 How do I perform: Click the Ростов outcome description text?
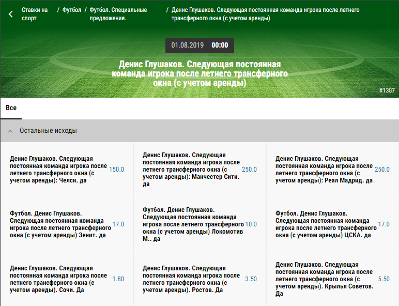[191, 279]
